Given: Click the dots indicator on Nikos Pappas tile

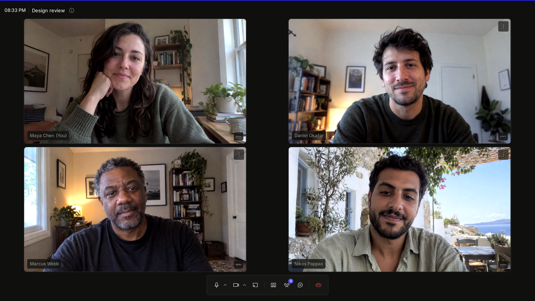Looking at the screenshot, I should (x=503, y=264).
